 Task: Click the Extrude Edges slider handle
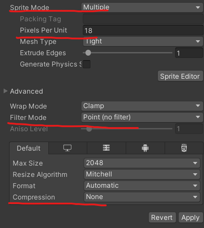88,53
